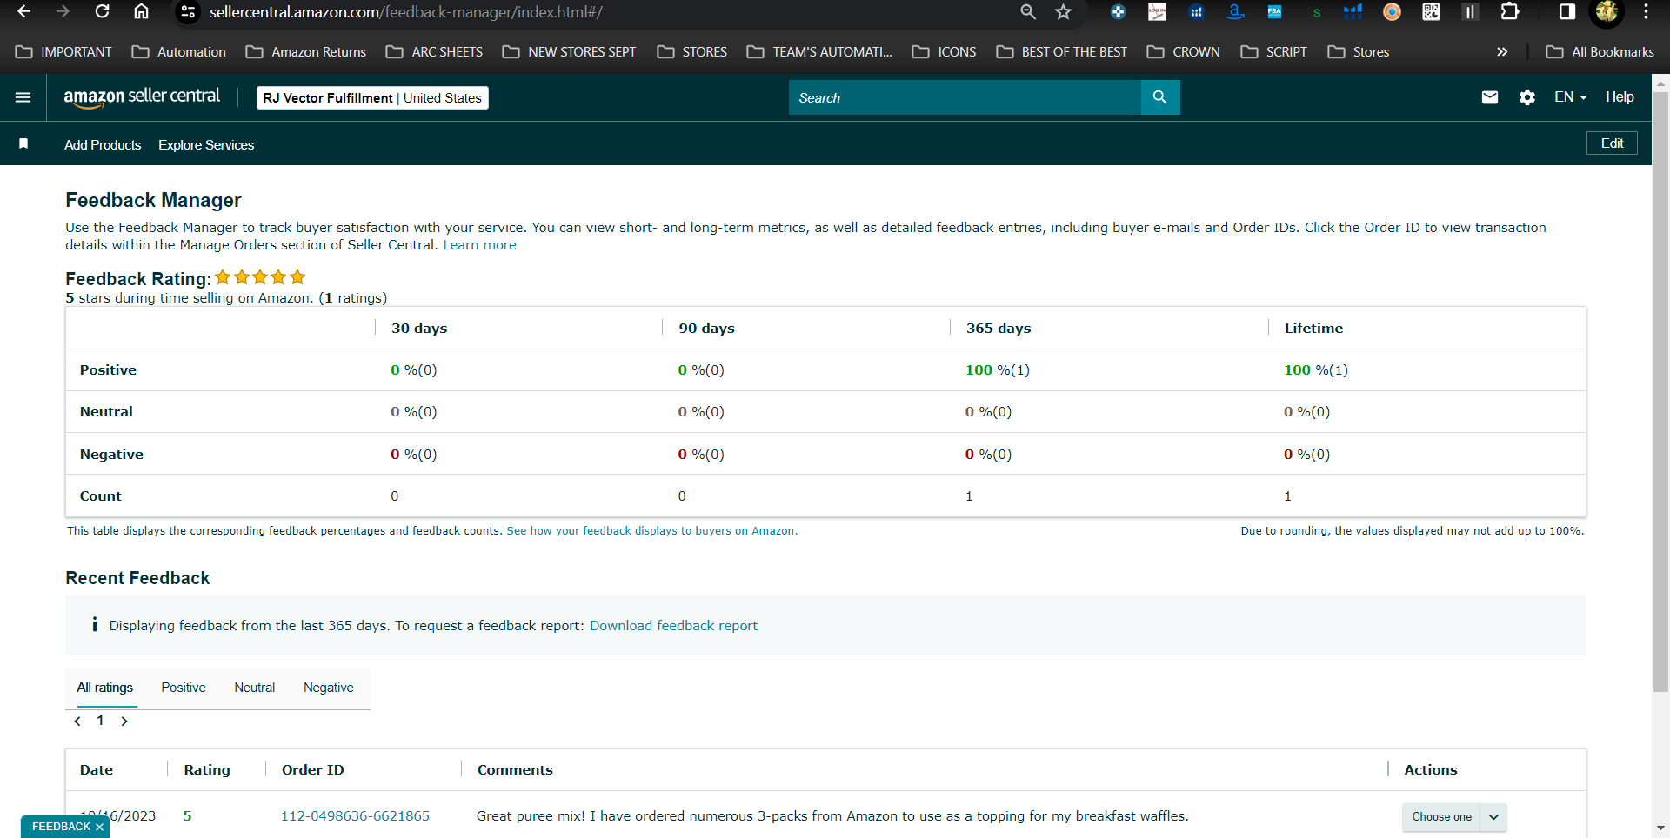Image resolution: width=1670 pixels, height=838 pixels.
Task: Open the Amazon Returns bookmarks folder
Action: click(305, 52)
